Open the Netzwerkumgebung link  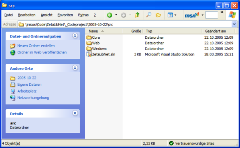33,98
